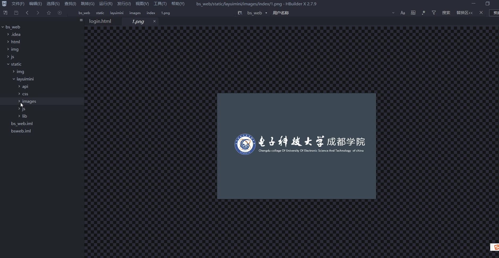Click the save file toolbar icon
This screenshot has width=499, height=258.
click(16, 13)
